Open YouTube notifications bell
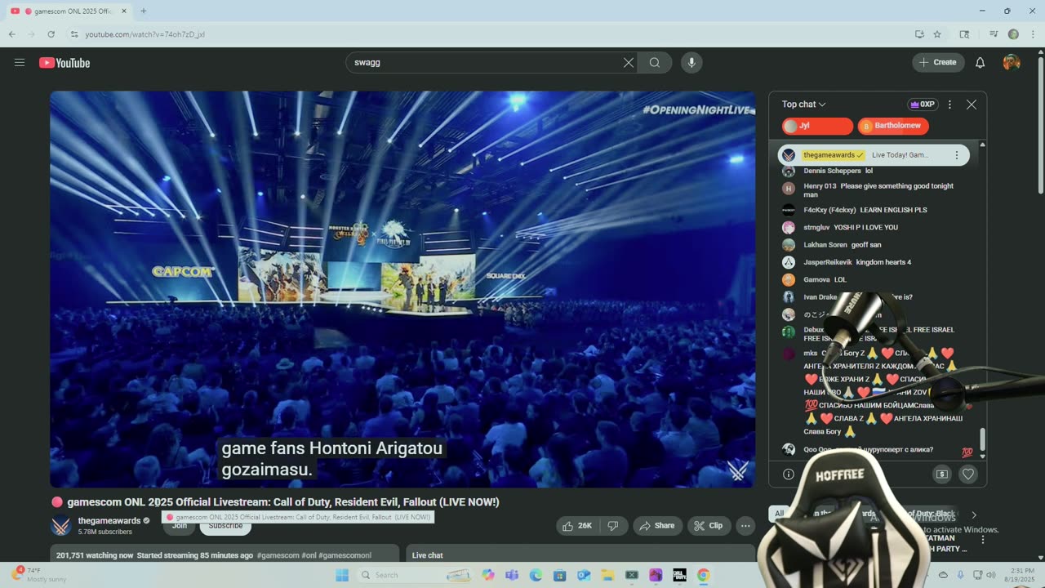1045x588 pixels. (x=981, y=62)
